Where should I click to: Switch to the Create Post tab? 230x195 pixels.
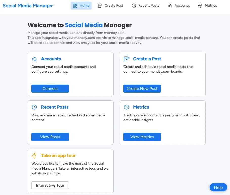click(x=111, y=6)
